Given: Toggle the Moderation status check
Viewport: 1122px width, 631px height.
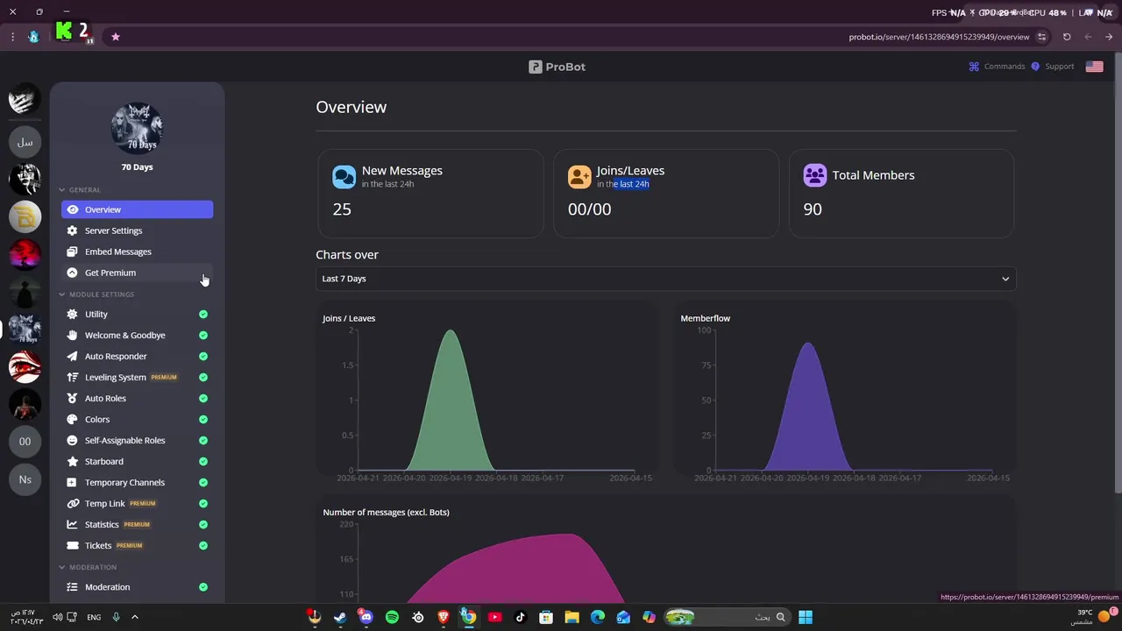Looking at the screenshot, I should [203, 587].
